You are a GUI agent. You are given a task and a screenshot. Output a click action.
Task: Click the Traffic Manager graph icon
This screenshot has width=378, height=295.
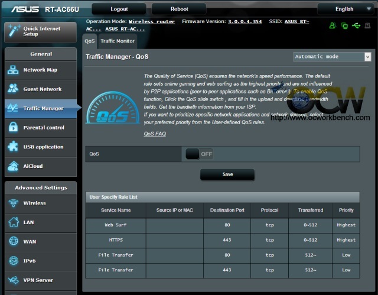tap(12, 108)
